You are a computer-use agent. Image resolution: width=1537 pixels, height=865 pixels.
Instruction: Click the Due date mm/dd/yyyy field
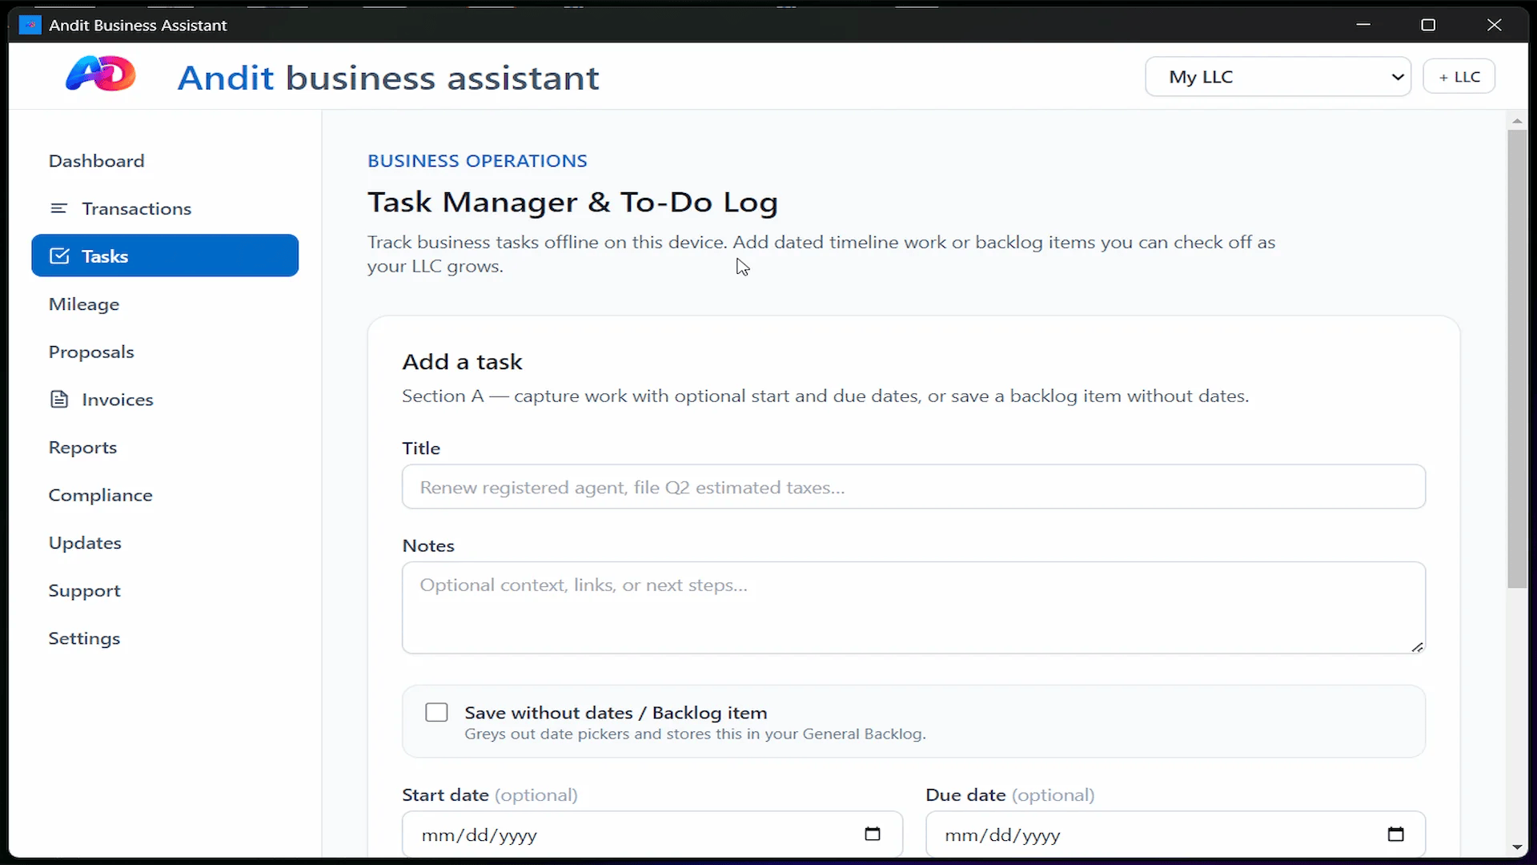coord(1175,835)
